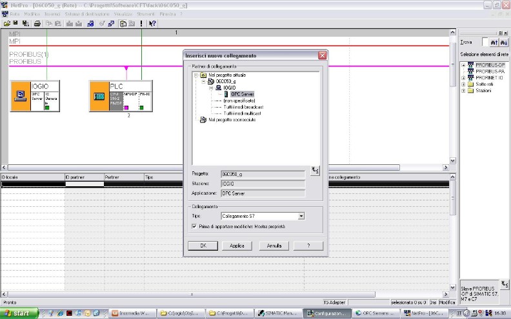
Task: Open the Visualizza menu
Action: [123, 14]
